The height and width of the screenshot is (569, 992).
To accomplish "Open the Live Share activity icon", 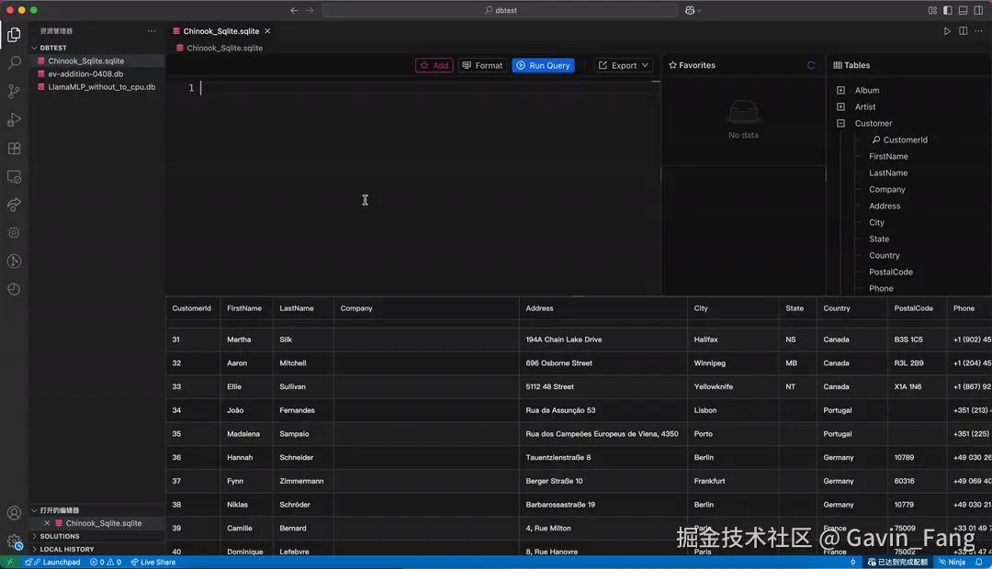I will click(x=14, y=205).
